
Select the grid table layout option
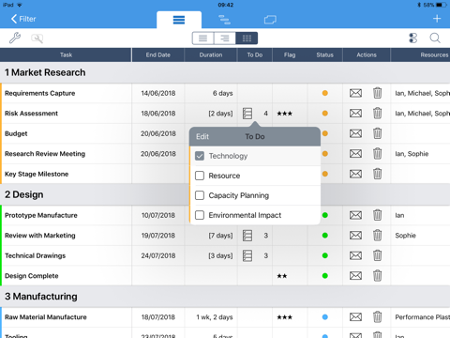(247, 38)
